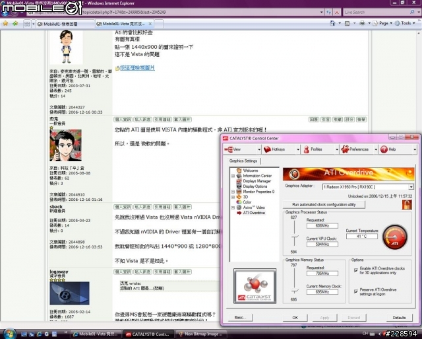
Task: Select Information Center tree item
Action: (257, 176)
